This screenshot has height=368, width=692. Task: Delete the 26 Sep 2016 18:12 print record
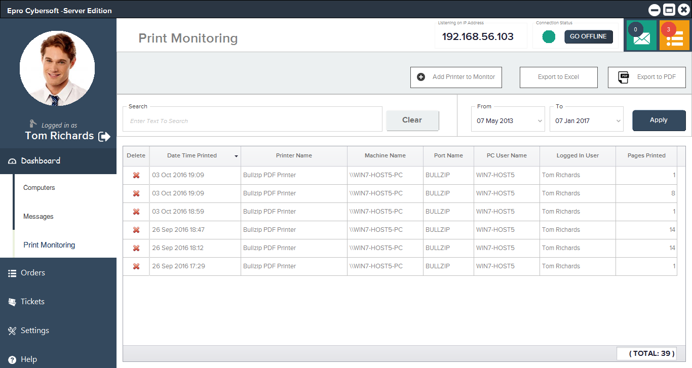(136, 248)
